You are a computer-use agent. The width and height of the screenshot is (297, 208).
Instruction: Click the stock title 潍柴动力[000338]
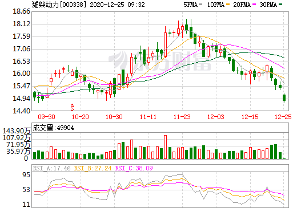pos(59,5)
